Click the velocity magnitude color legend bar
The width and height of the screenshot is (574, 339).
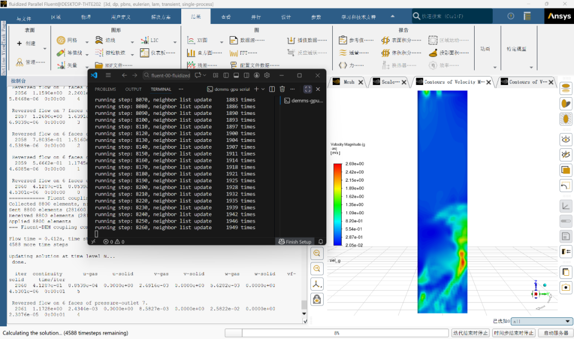pyautogui.click(x=337, y=204)
